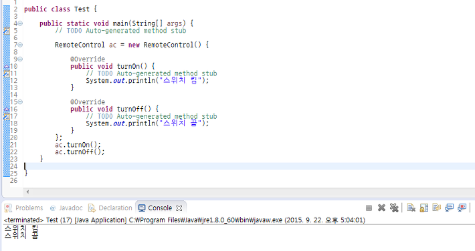Click the "ac.turnOn();" call on line 21
Screen dimensions: 475x251
(x=78, y=145)
